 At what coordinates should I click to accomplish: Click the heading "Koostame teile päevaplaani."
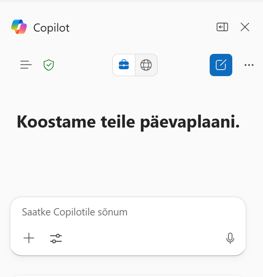coord(128,122)
